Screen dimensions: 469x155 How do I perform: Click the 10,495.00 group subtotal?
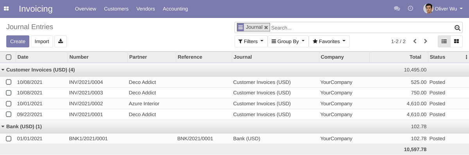point(415,70)
